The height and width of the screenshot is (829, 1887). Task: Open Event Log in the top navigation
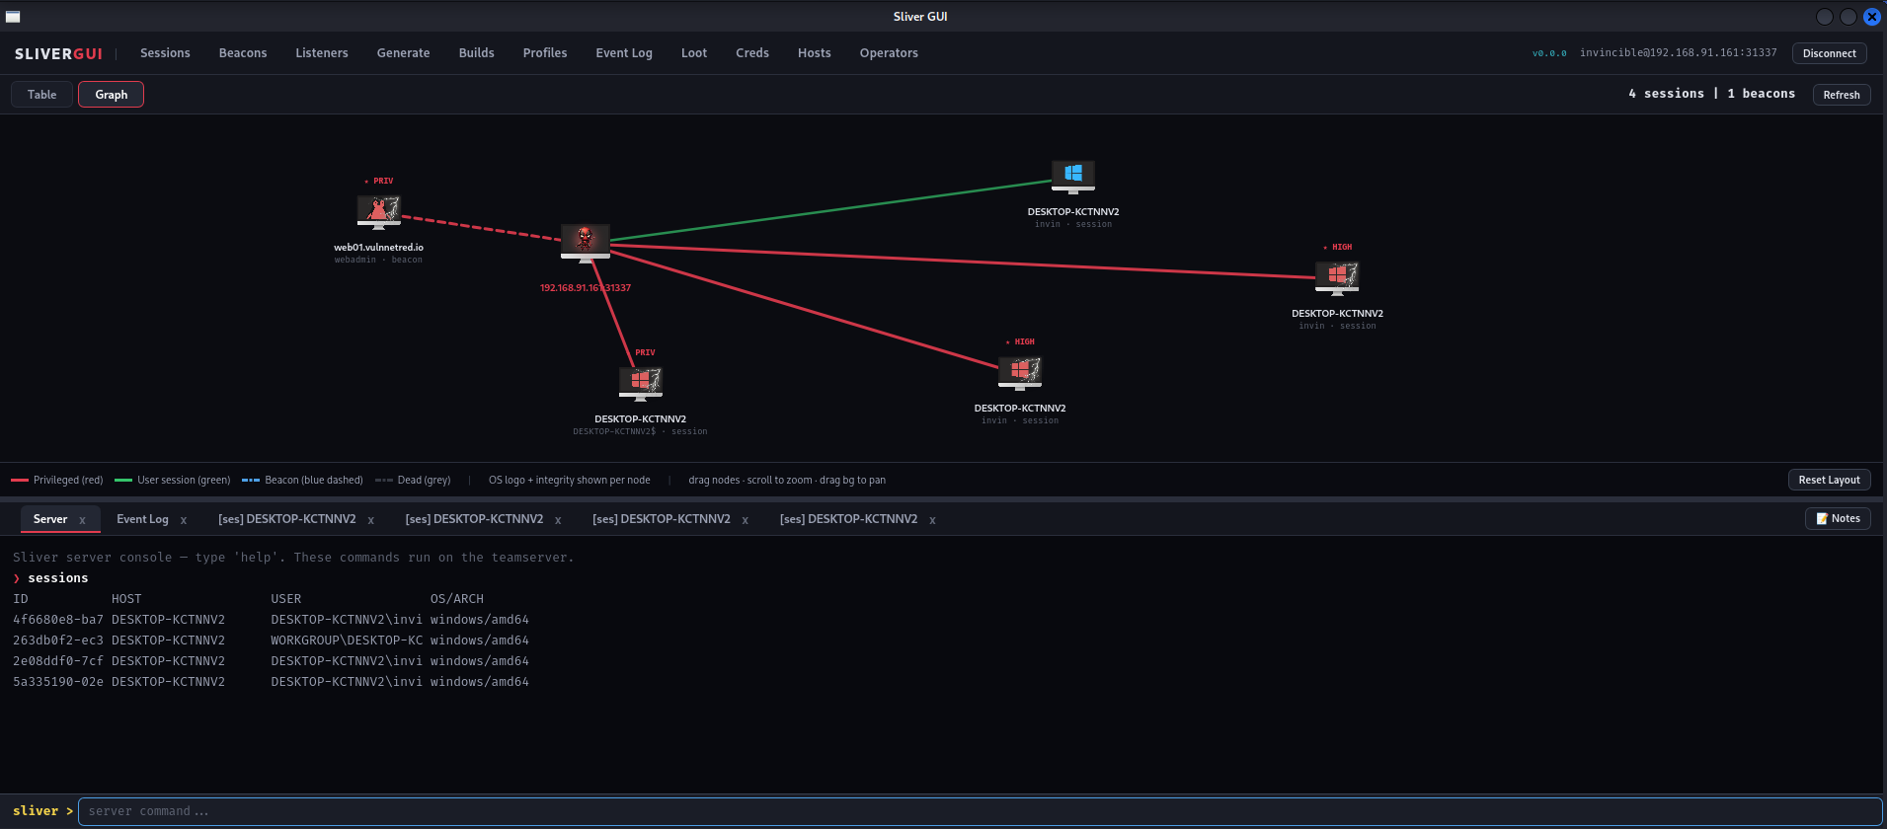pos(624,53)
